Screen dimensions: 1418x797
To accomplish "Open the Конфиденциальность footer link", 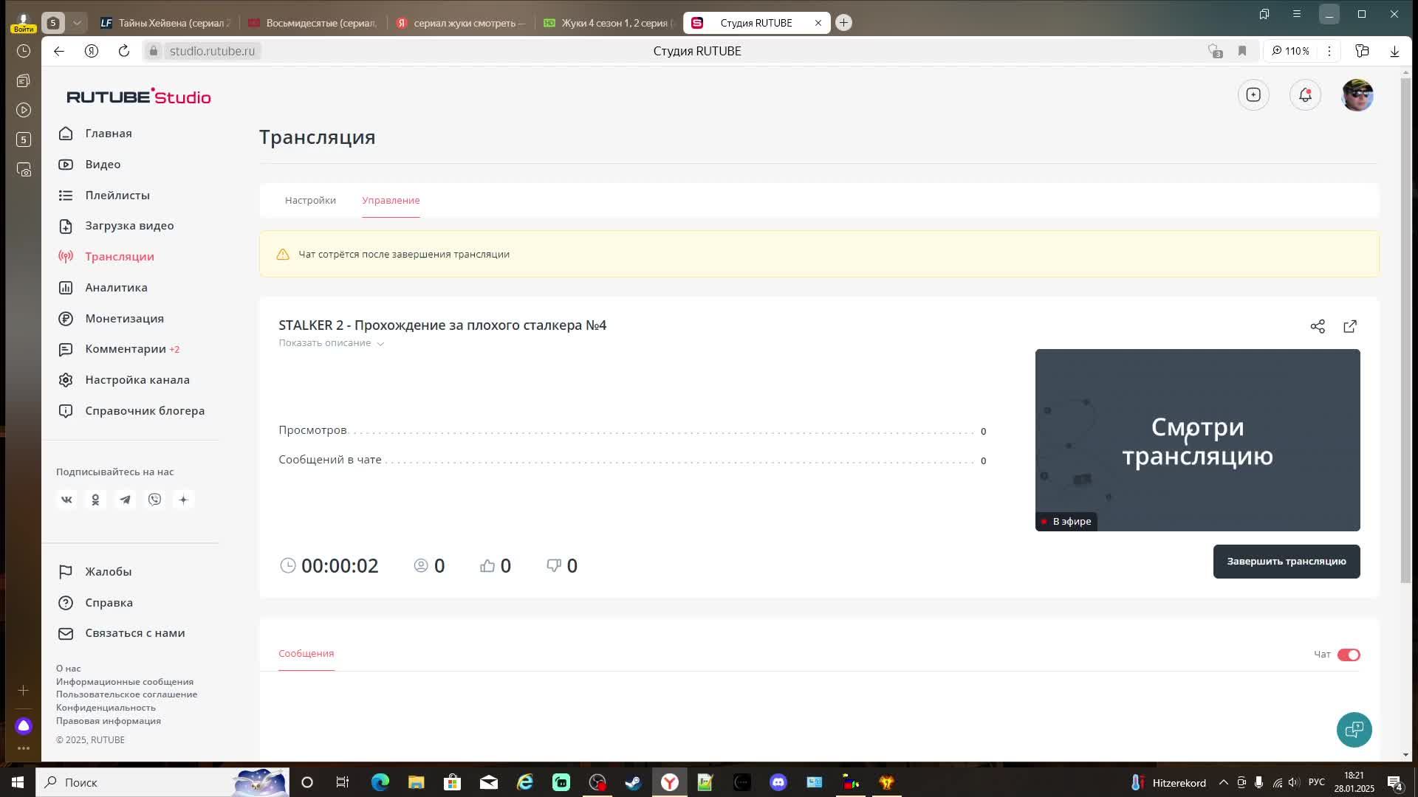I will click(x=106, y=708).
